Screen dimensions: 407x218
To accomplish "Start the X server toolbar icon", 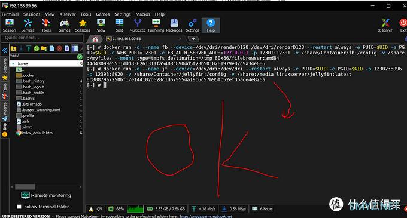I will click(385, 26).
